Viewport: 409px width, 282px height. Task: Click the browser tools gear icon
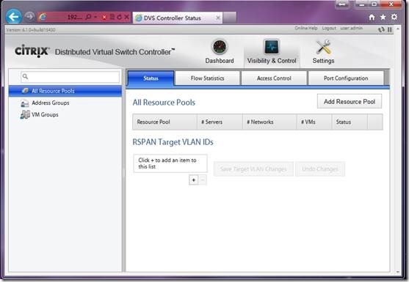[394, 17]
